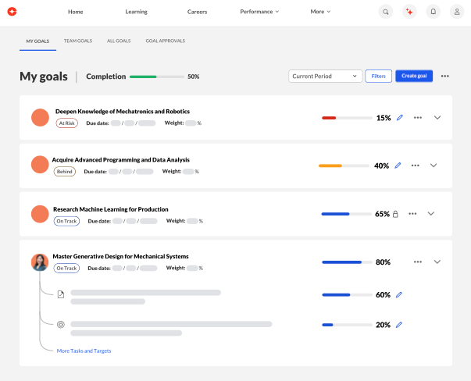Image resolution: width=471 pixels, height=381 pixels.
Task: Open Master Generative Design goal title
Action: click(121, 256)
